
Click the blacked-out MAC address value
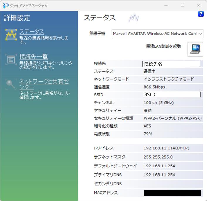[x=172, y=193]
